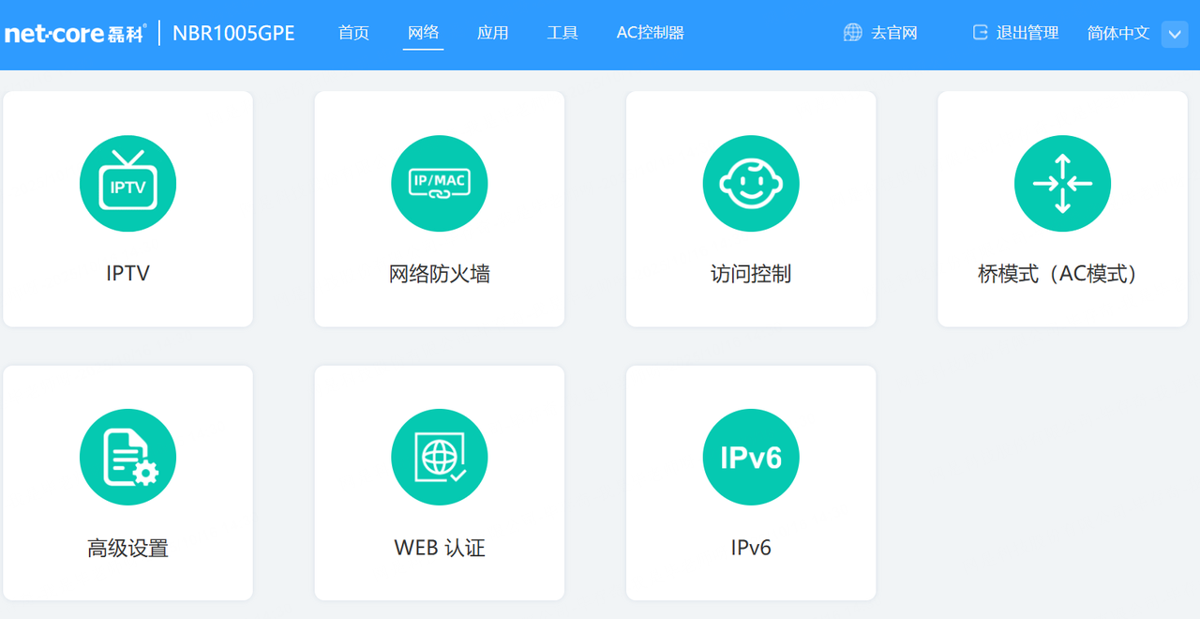Visit the 去官网 link
Viewport: 1200px width, 619px height.
[x=894, y=33]
